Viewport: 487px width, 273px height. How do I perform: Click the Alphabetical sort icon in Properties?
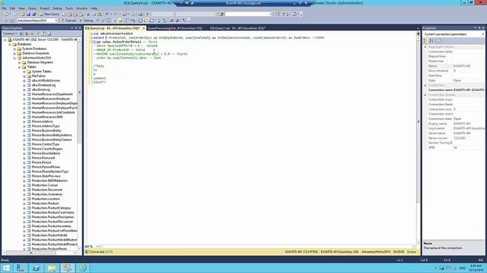click(x=431, y=41)
